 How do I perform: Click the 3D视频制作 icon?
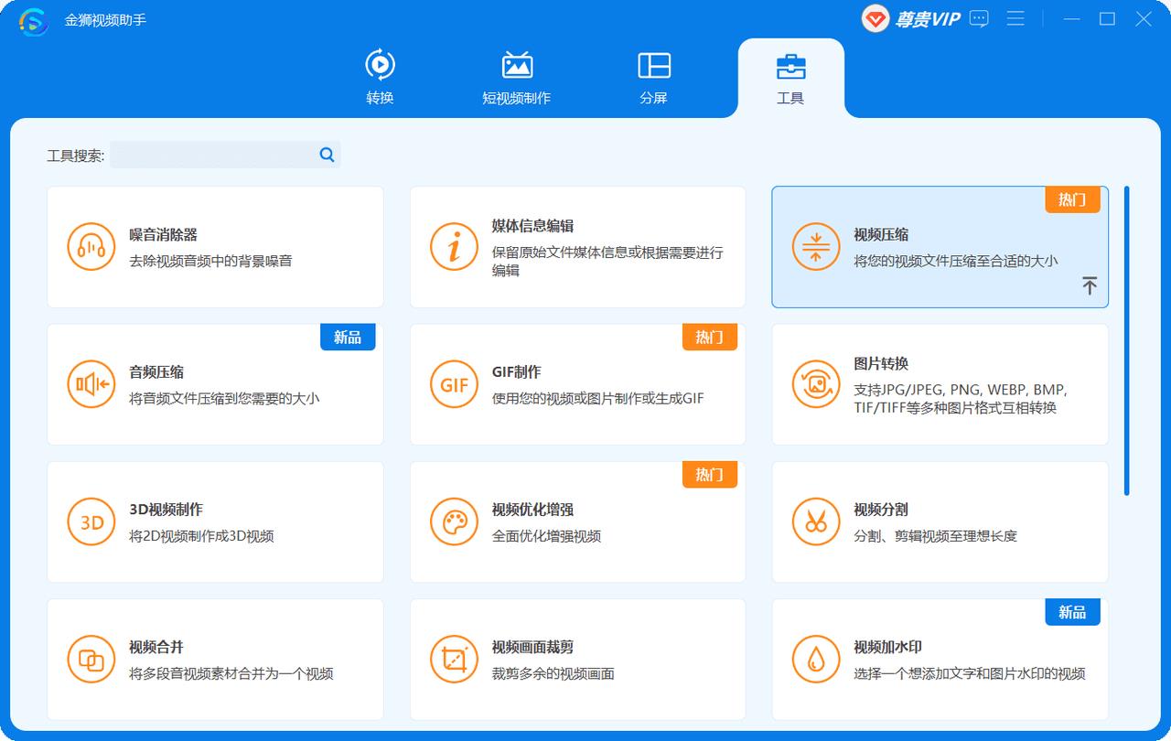(91, 521)
